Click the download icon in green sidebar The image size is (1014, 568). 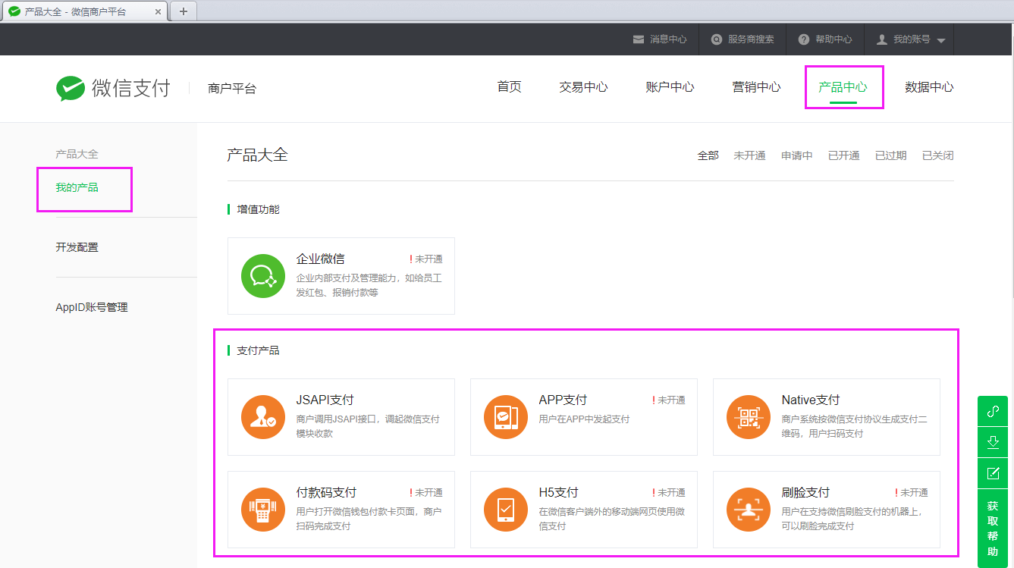pos(993,442)
